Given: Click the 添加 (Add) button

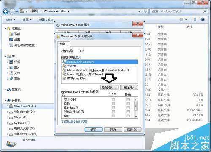Looking at the screenshot, I should [109, 88].
